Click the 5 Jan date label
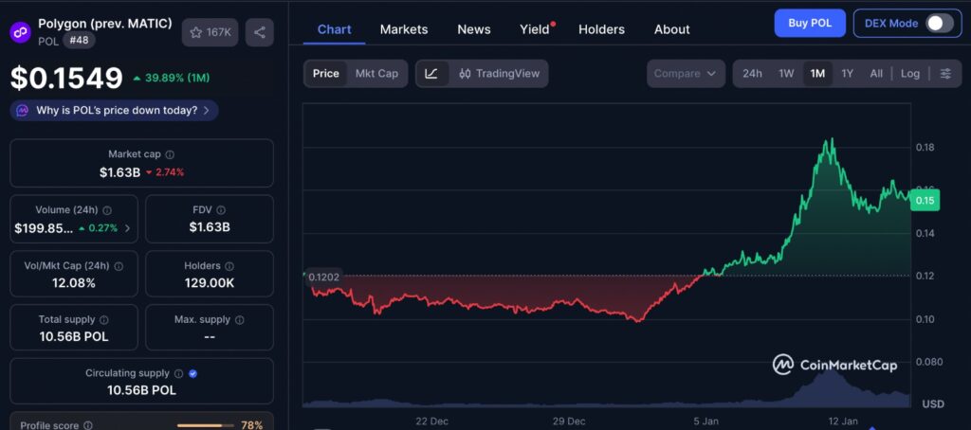971x430 pixels. point(705,421)
